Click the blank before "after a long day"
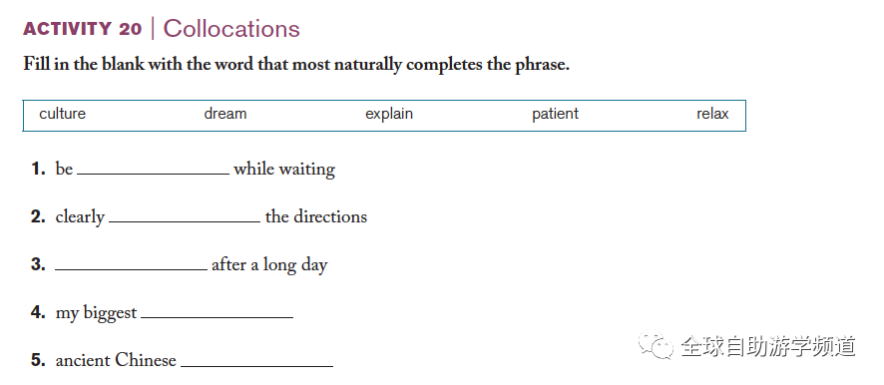The width and height of the screenshot is (884, 385). 131,267
